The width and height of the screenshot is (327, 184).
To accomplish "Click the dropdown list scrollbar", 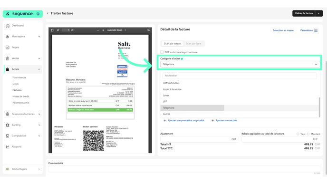I will click(x=319, y=107).
